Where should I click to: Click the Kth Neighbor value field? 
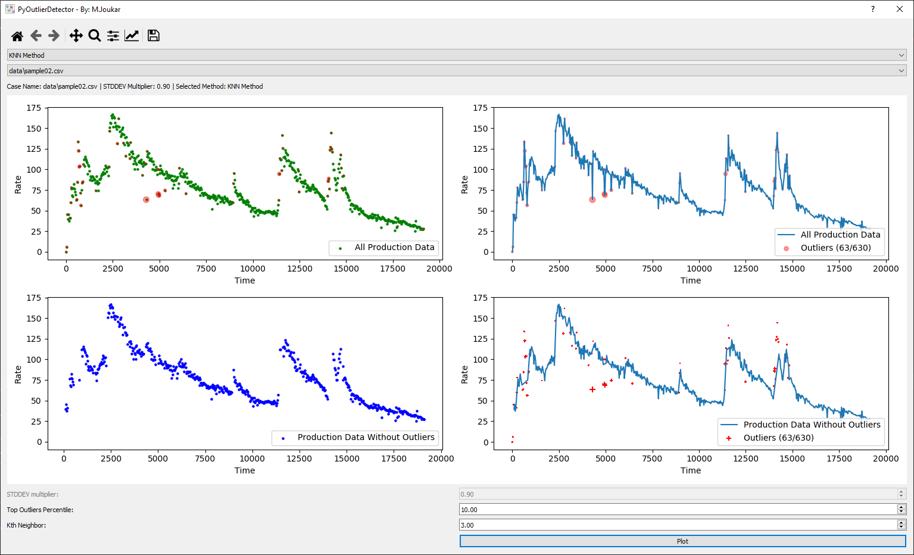pos(678,525)
